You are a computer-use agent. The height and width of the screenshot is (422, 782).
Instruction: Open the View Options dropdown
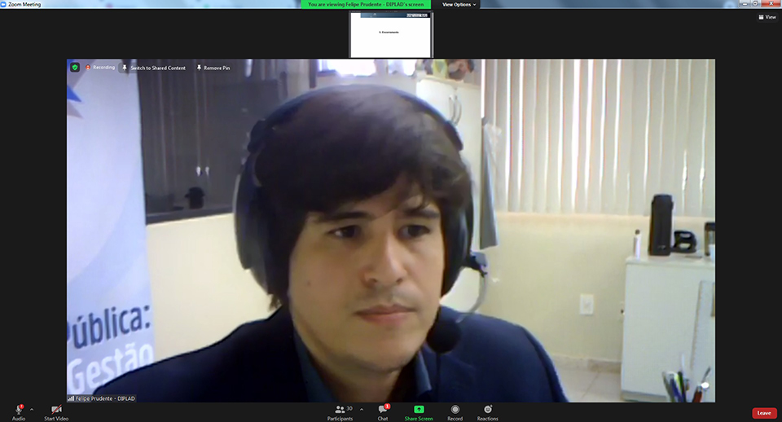point(459,4)
